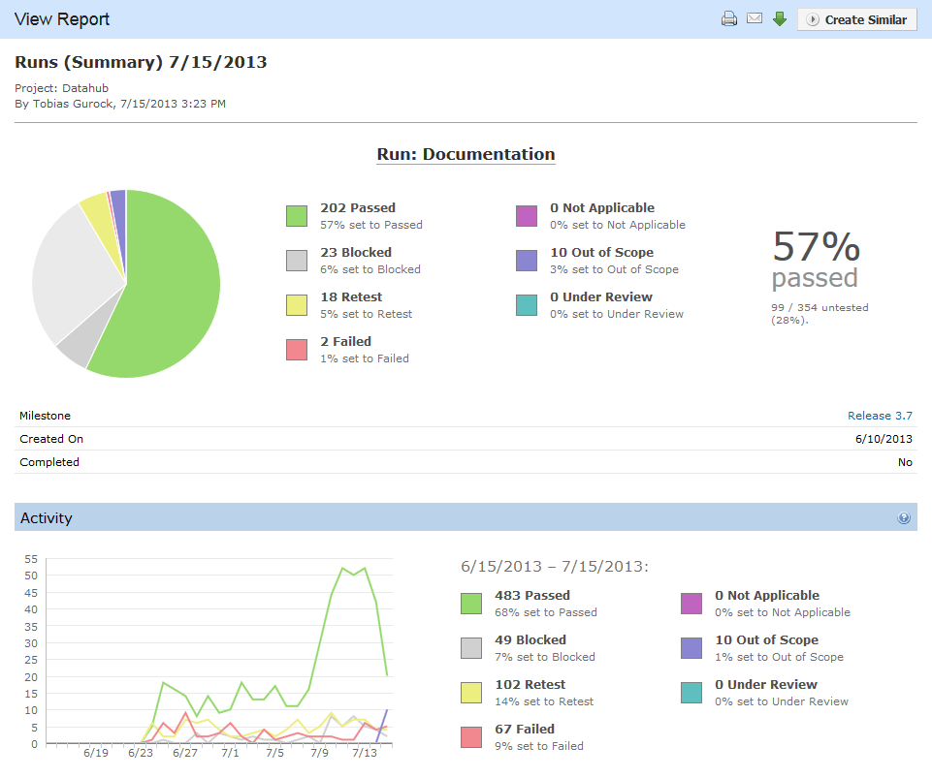
Task: Click the 'Runs (Summary) 7/15/2013' title
Action: [141, 62]
